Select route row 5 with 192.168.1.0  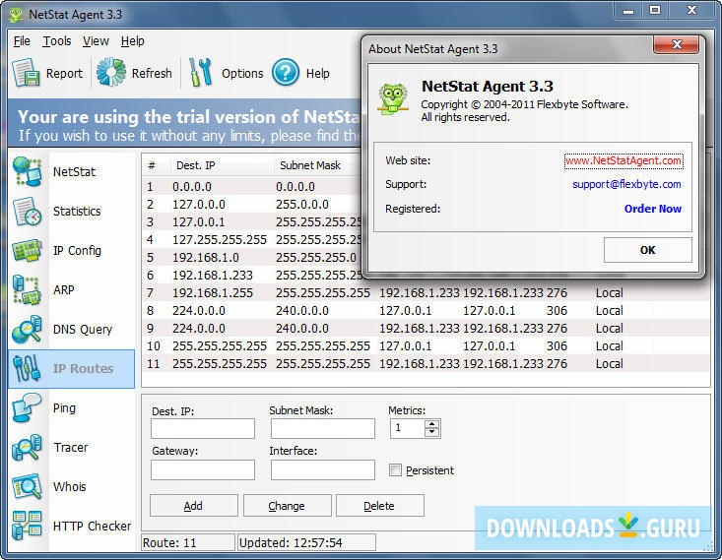click(x=252, y=257)
